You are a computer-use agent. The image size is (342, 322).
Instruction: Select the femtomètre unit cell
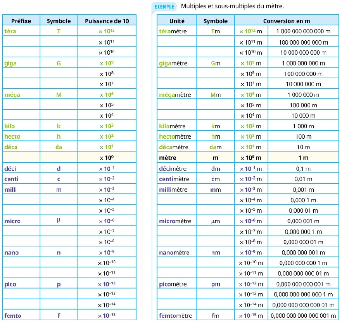pos(177,315)
